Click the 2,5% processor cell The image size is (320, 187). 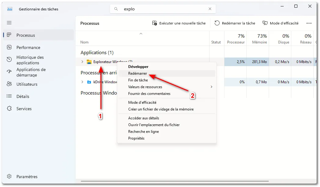235,62
